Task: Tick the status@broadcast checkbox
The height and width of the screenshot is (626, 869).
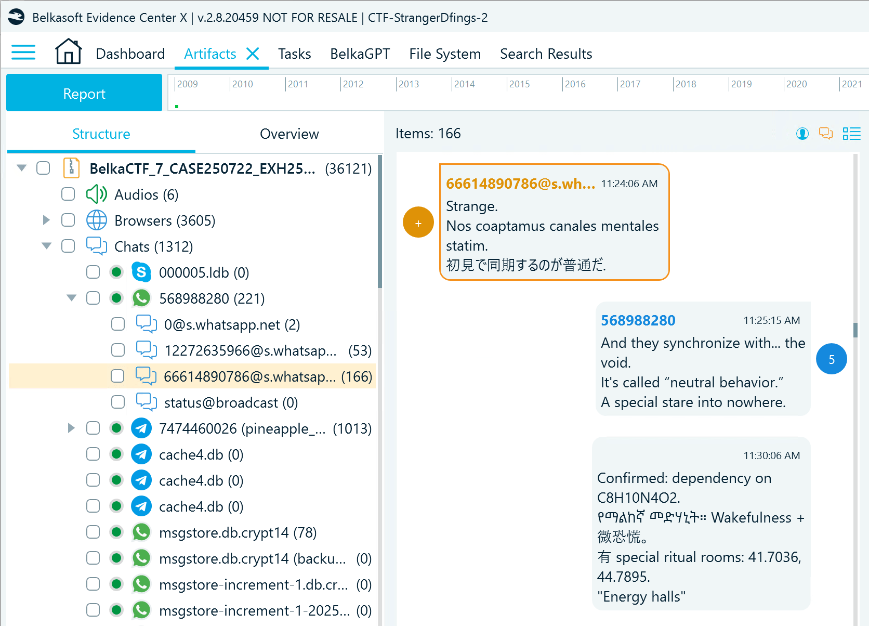Action: (118, 402)
